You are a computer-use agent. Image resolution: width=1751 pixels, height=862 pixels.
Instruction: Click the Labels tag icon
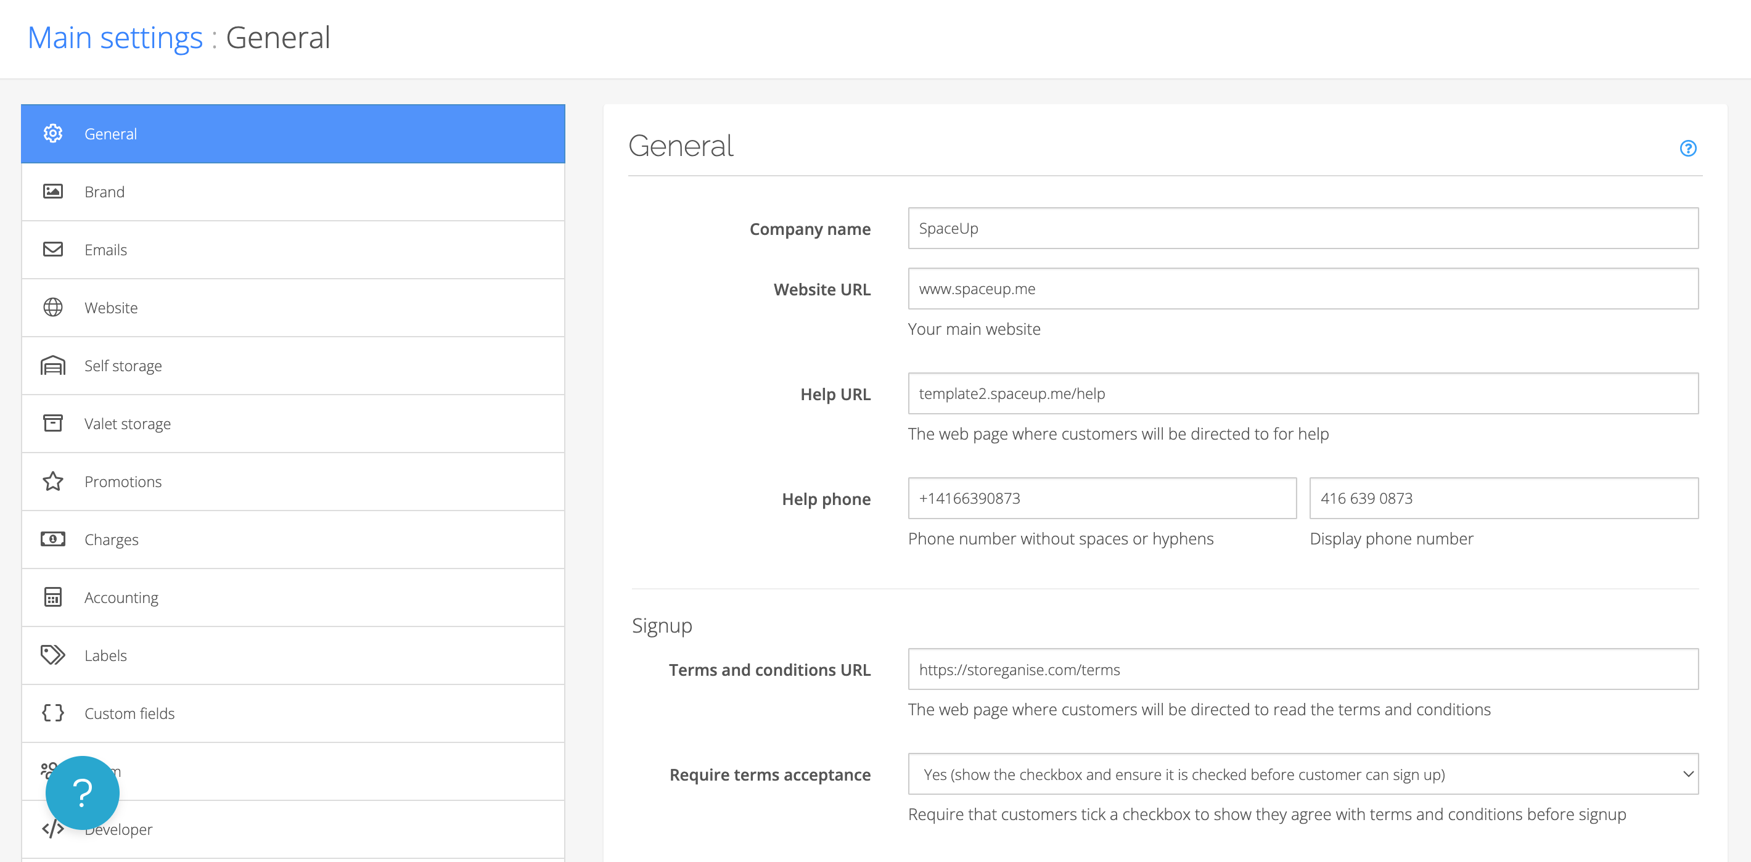(53, 655)
